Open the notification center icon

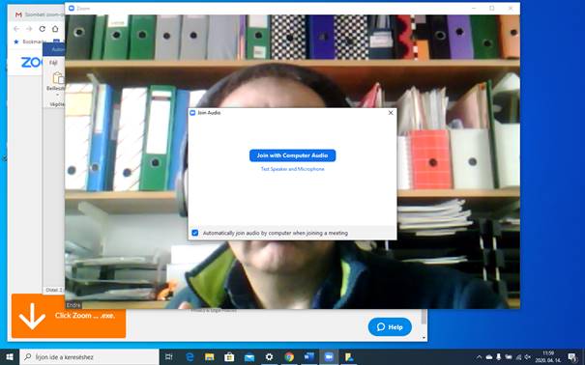[x=572, y=357]
